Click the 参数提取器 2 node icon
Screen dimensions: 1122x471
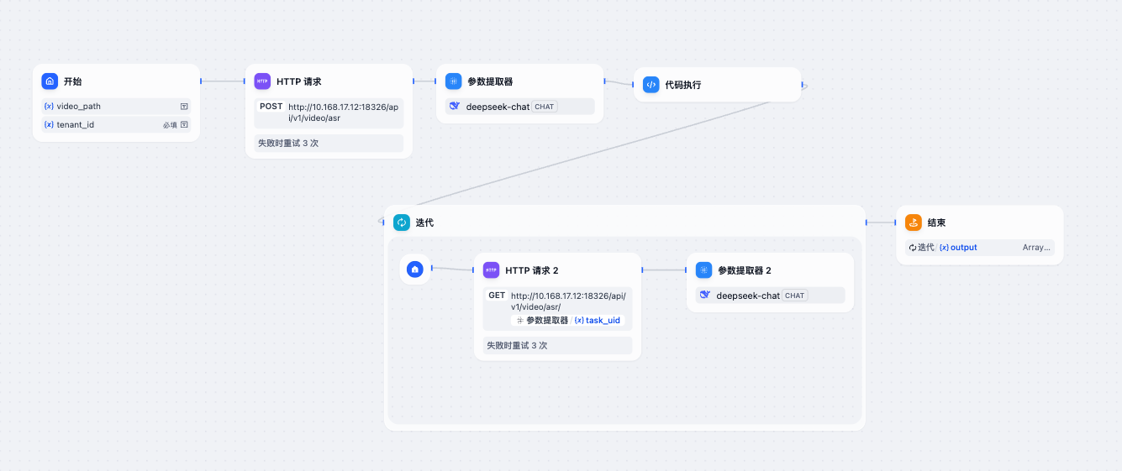pos(703,270)
